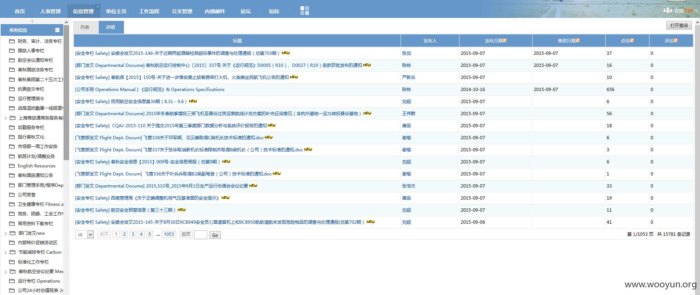This screenshot has width=700, height=295.
Task: Expand the 上海商旅通商务服务 tree node
Action: click(5, 118)
